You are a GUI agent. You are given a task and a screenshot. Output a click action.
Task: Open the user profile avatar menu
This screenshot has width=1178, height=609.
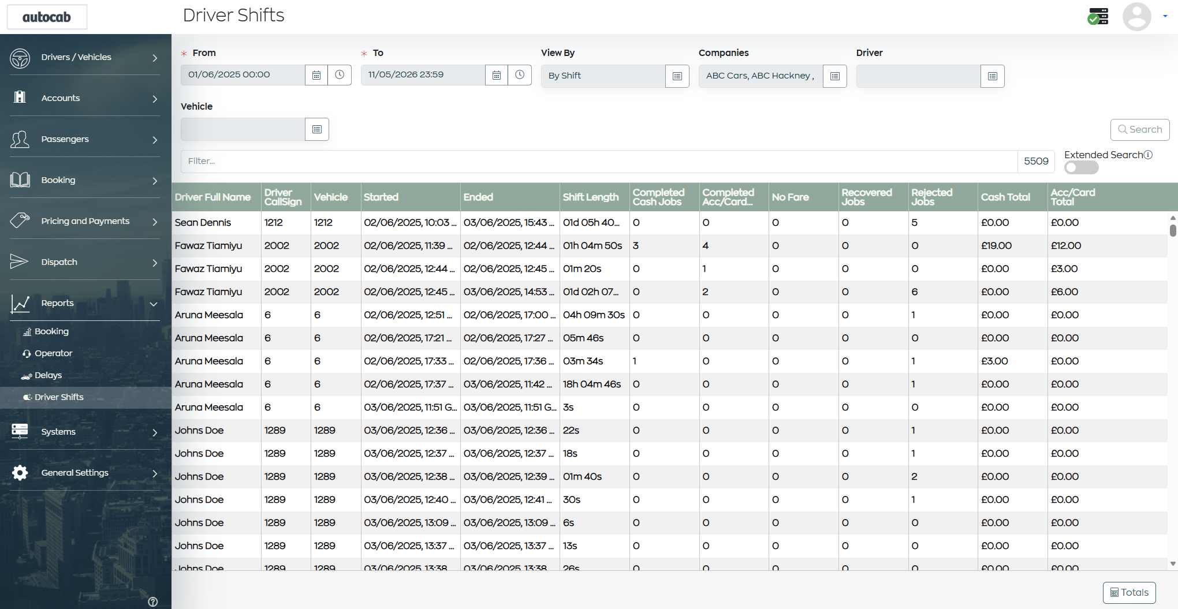[x=1137, y=17]
